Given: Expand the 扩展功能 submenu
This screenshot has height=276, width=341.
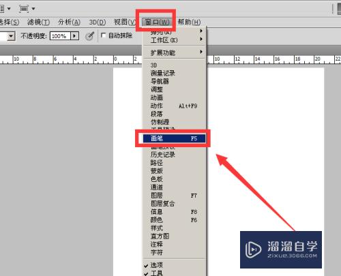Looking at the screenshot, I should (x=175, y=52).
